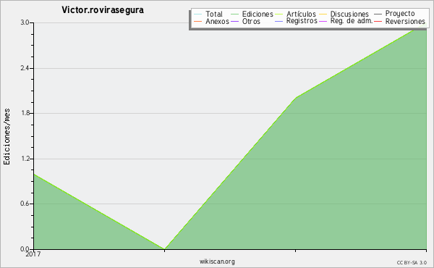Screen dimensions: 434x268
Task: Click the wikiscan.org caption
Action: pyautogui.click(x=217, y=261)
